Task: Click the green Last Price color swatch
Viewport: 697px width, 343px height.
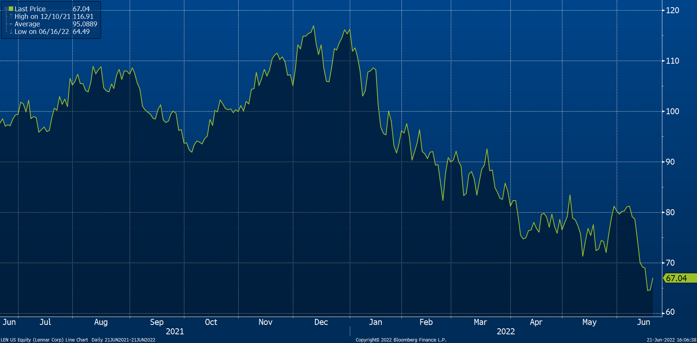Action: [x=11, y=9]
